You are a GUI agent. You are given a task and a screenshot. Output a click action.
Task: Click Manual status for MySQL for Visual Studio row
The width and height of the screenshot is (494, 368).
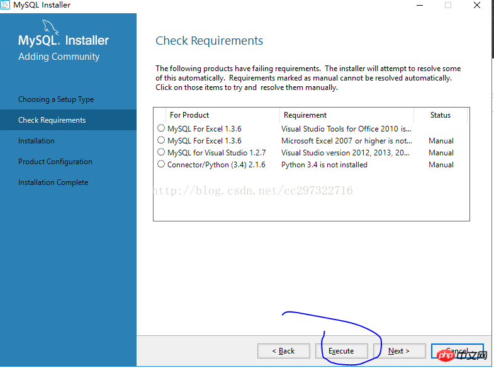pos(441,153)
